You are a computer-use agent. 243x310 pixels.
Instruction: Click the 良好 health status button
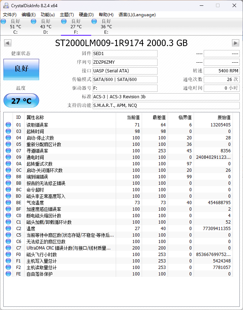[21, 69]
